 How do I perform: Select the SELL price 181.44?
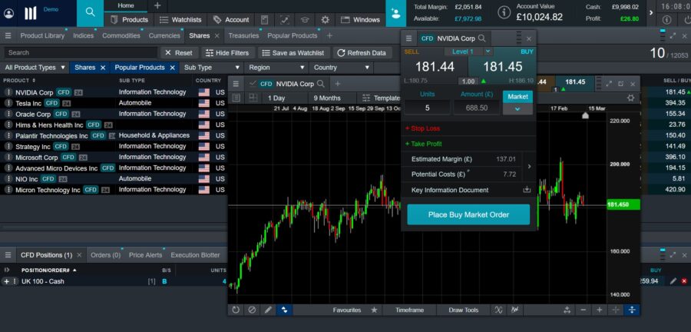click(x=435, y=67)
